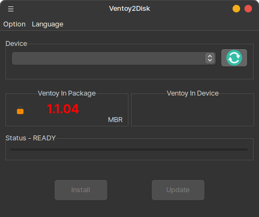Click the Install button

pyautogui.click(x=81, y=190)
